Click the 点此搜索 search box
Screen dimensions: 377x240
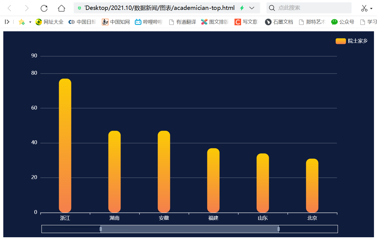coord(309,8)
